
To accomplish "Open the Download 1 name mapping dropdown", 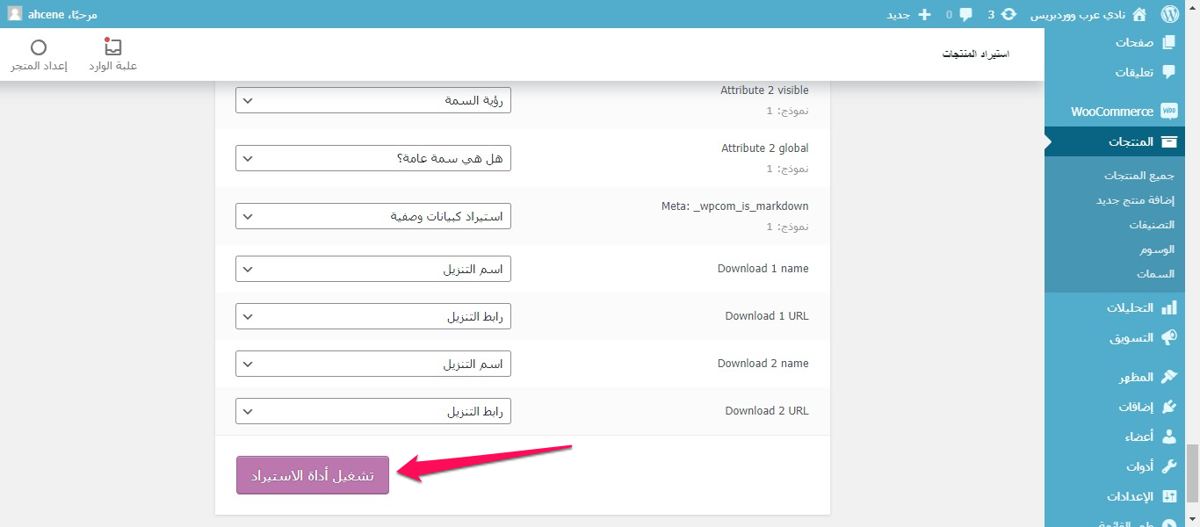I will point(373,269).
